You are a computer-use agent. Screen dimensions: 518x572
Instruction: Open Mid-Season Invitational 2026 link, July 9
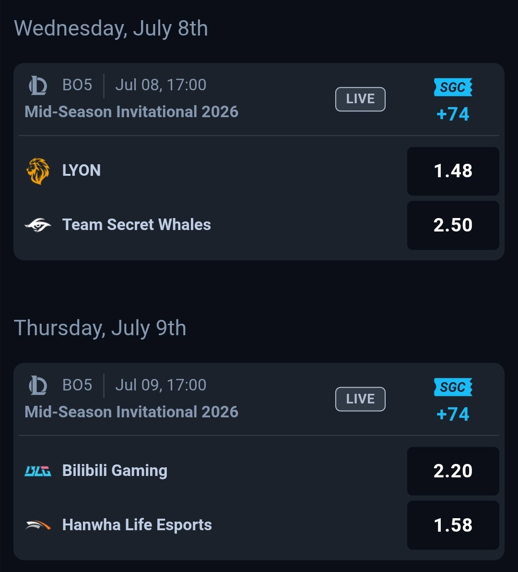[x=131, y=412]
